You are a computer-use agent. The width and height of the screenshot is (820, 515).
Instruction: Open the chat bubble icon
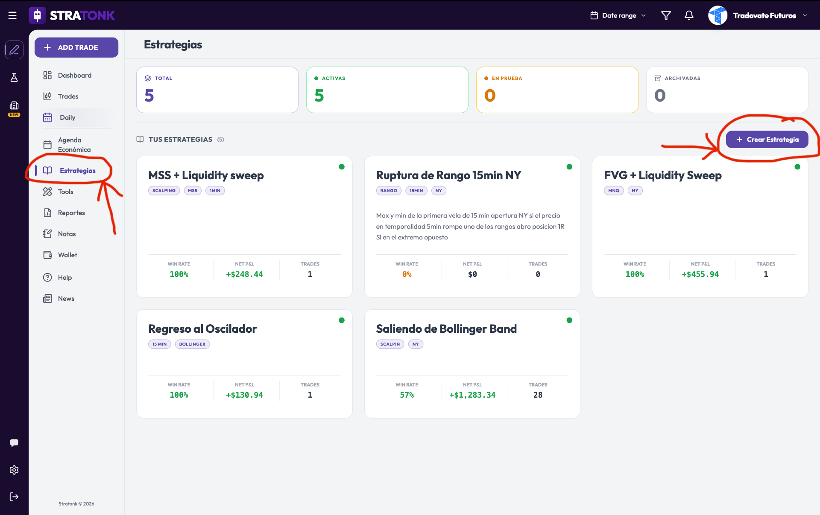coord(14,442)
